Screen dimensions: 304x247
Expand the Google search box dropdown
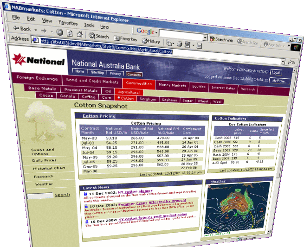(x=205, y=38)
